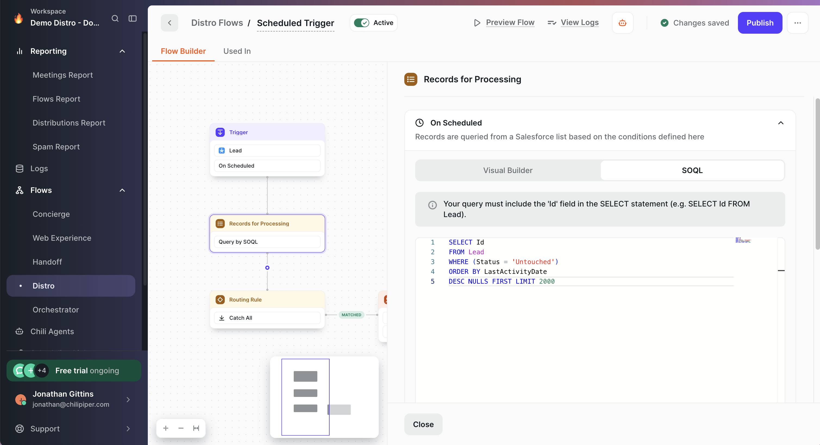Screen dimensions: 820x445
Task: Click the View Logs list icon
Action: (552, 23)
